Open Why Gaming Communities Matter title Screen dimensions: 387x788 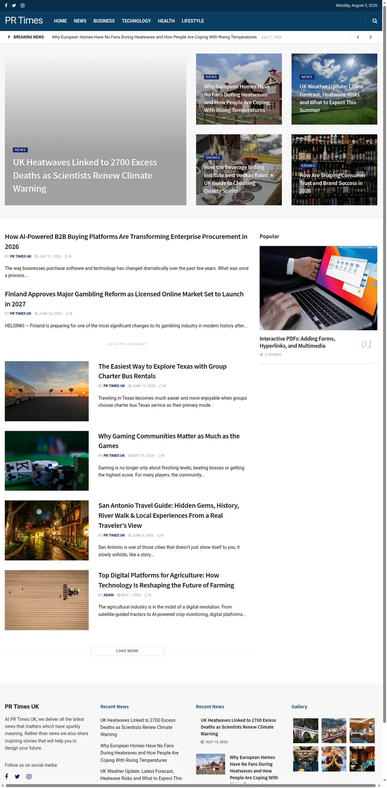coord(169,441)
